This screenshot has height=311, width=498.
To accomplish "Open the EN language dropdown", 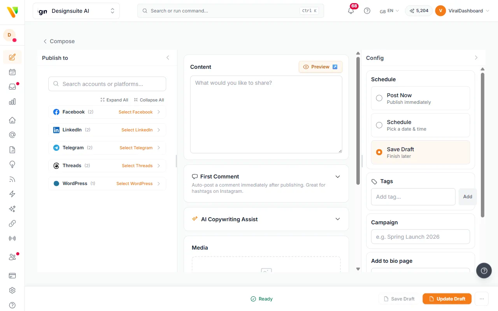I will tap(389, 11).
